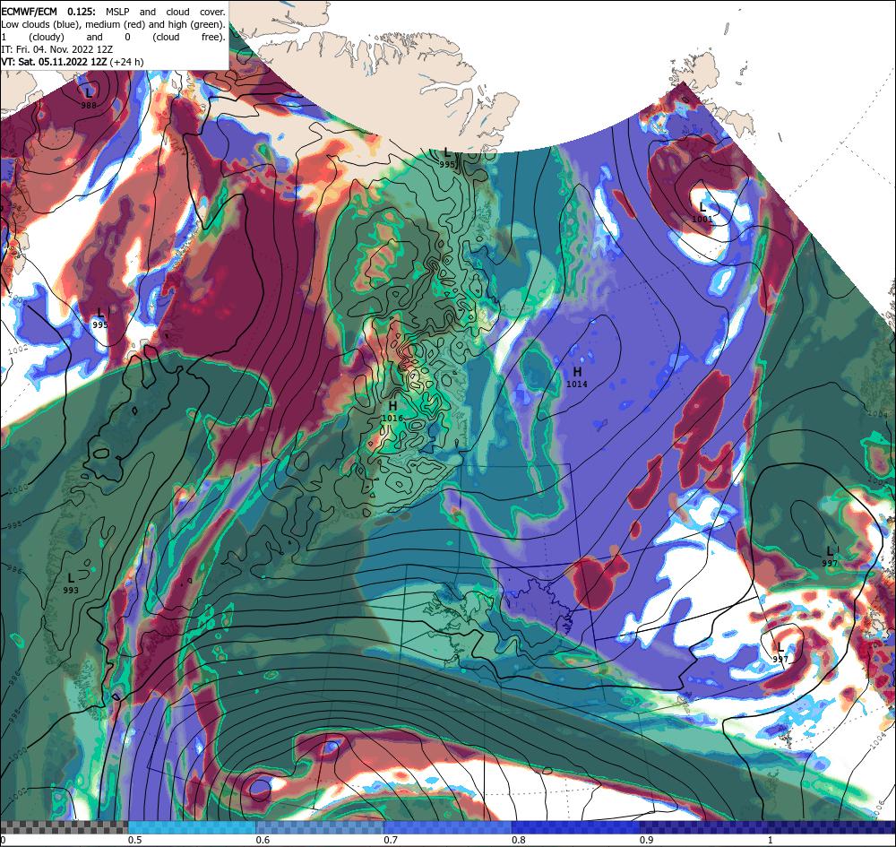Click the '0.5' legend scale label
Image resolution: width=896 pixels, height=847 pixels.
tap(135, 840)
